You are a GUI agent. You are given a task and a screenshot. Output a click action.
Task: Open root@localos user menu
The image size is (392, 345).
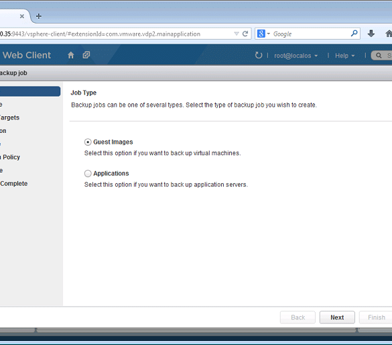click(x=296, y=56)
